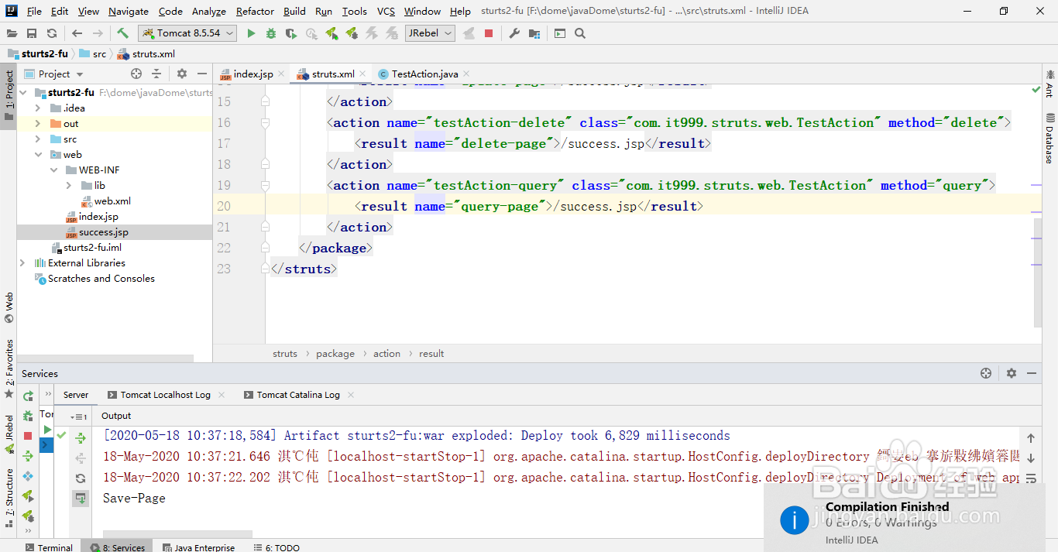Open the Java Enterprise tool window

click(x=198, y=547)
